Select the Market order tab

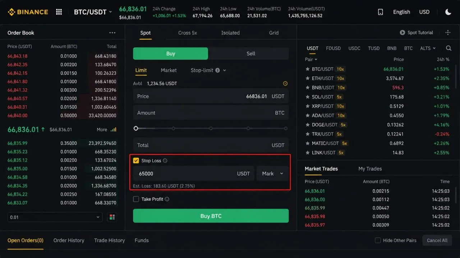point(169,70)
